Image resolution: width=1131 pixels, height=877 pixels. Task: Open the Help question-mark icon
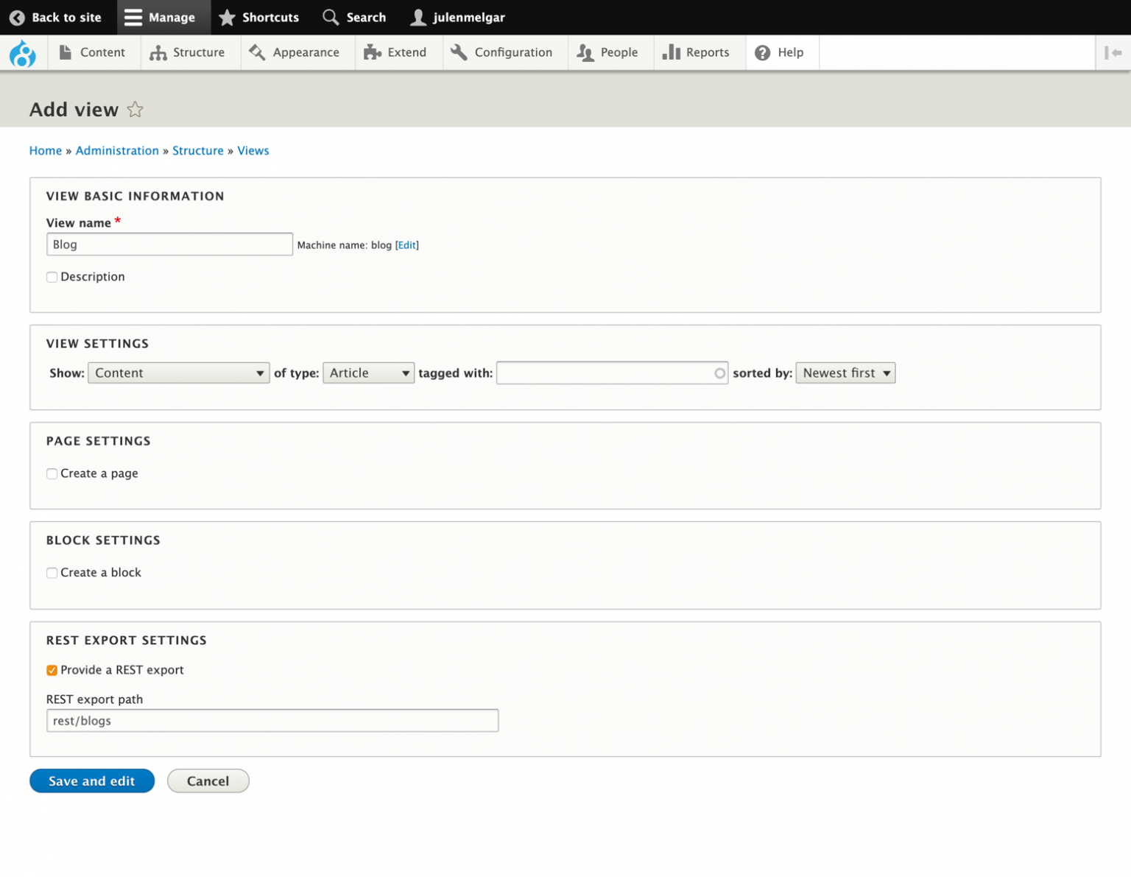point(762,52)
